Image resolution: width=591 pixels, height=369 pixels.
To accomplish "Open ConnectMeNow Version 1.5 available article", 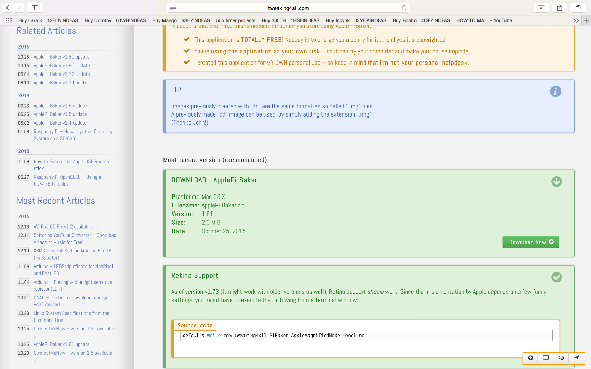I will tap(73, 353).
